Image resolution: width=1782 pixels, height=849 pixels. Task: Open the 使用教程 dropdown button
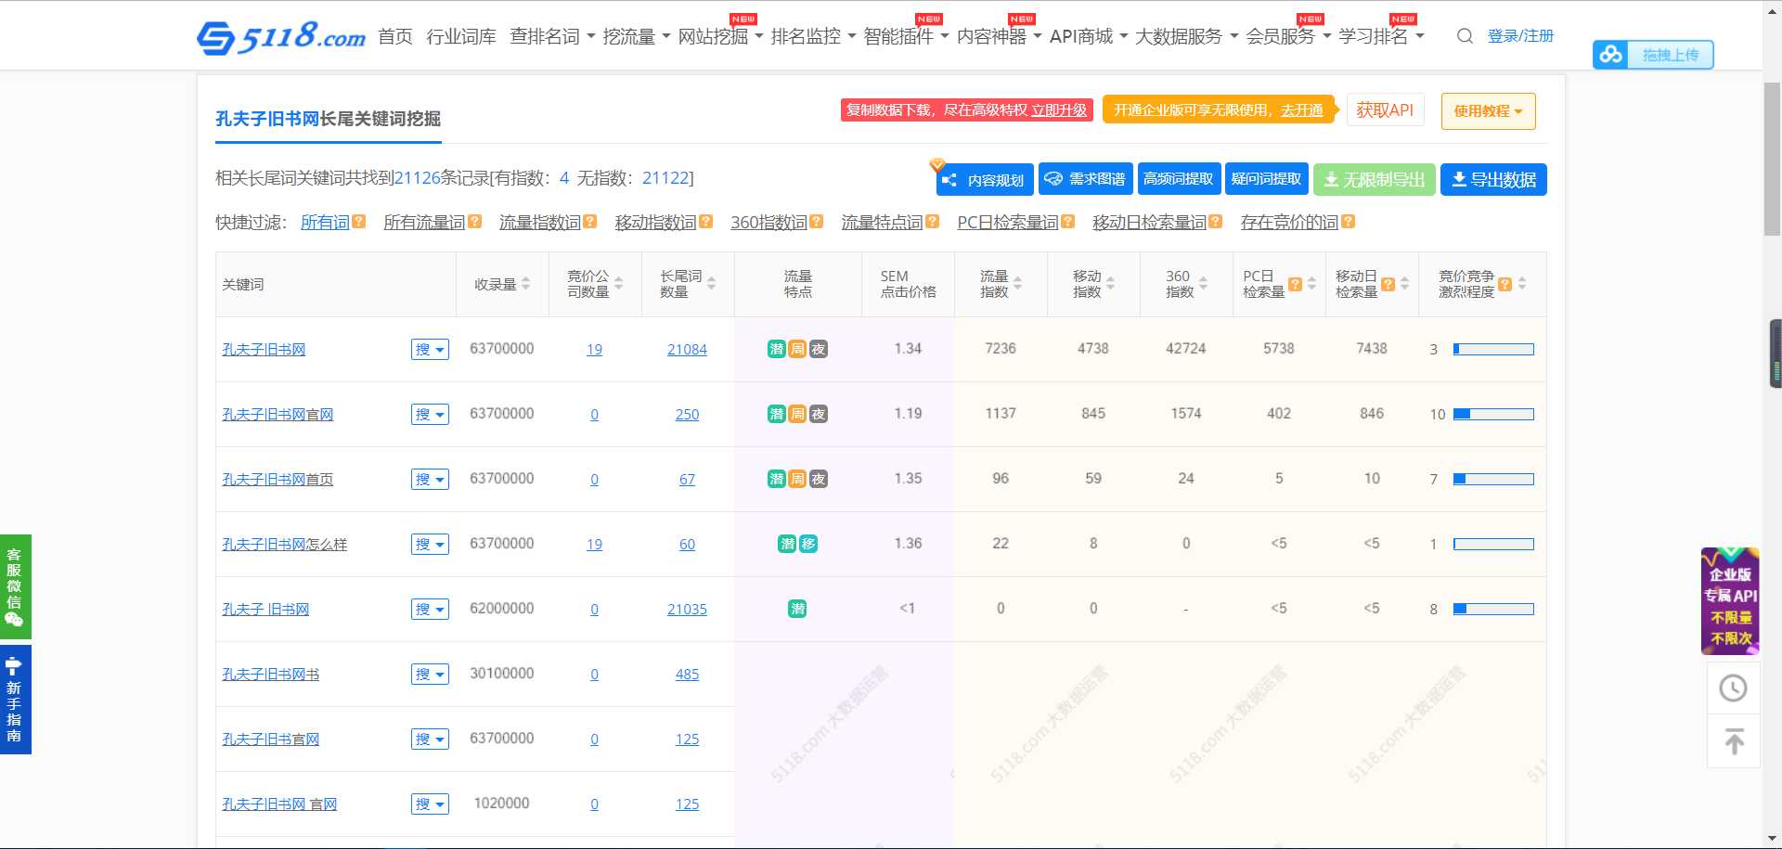pyautogui.click(x=1488, y=111)
